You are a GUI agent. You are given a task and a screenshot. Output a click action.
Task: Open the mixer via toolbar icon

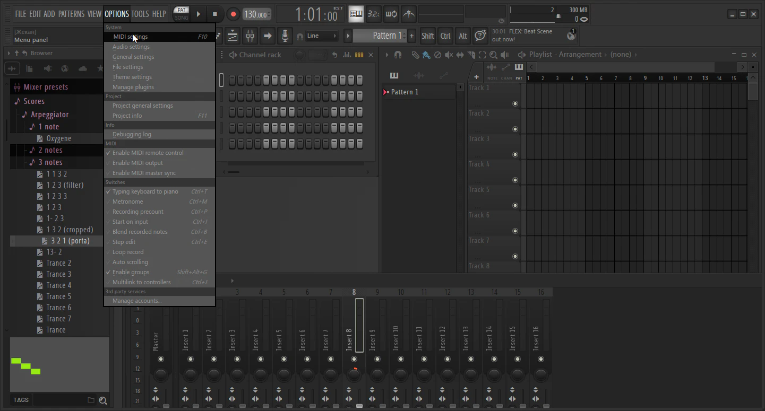tap(250, 36)
